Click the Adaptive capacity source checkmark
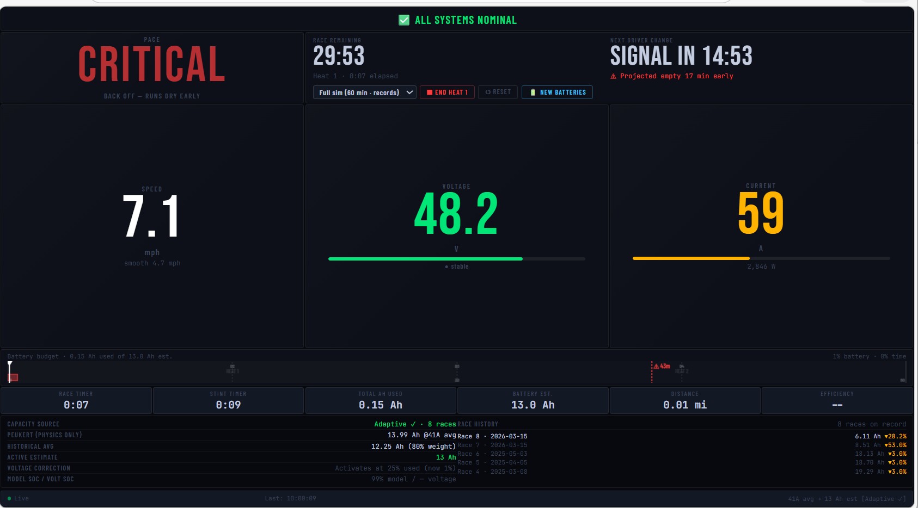The width and height of the screenshot is (918, 508). [x=413, y=424]
